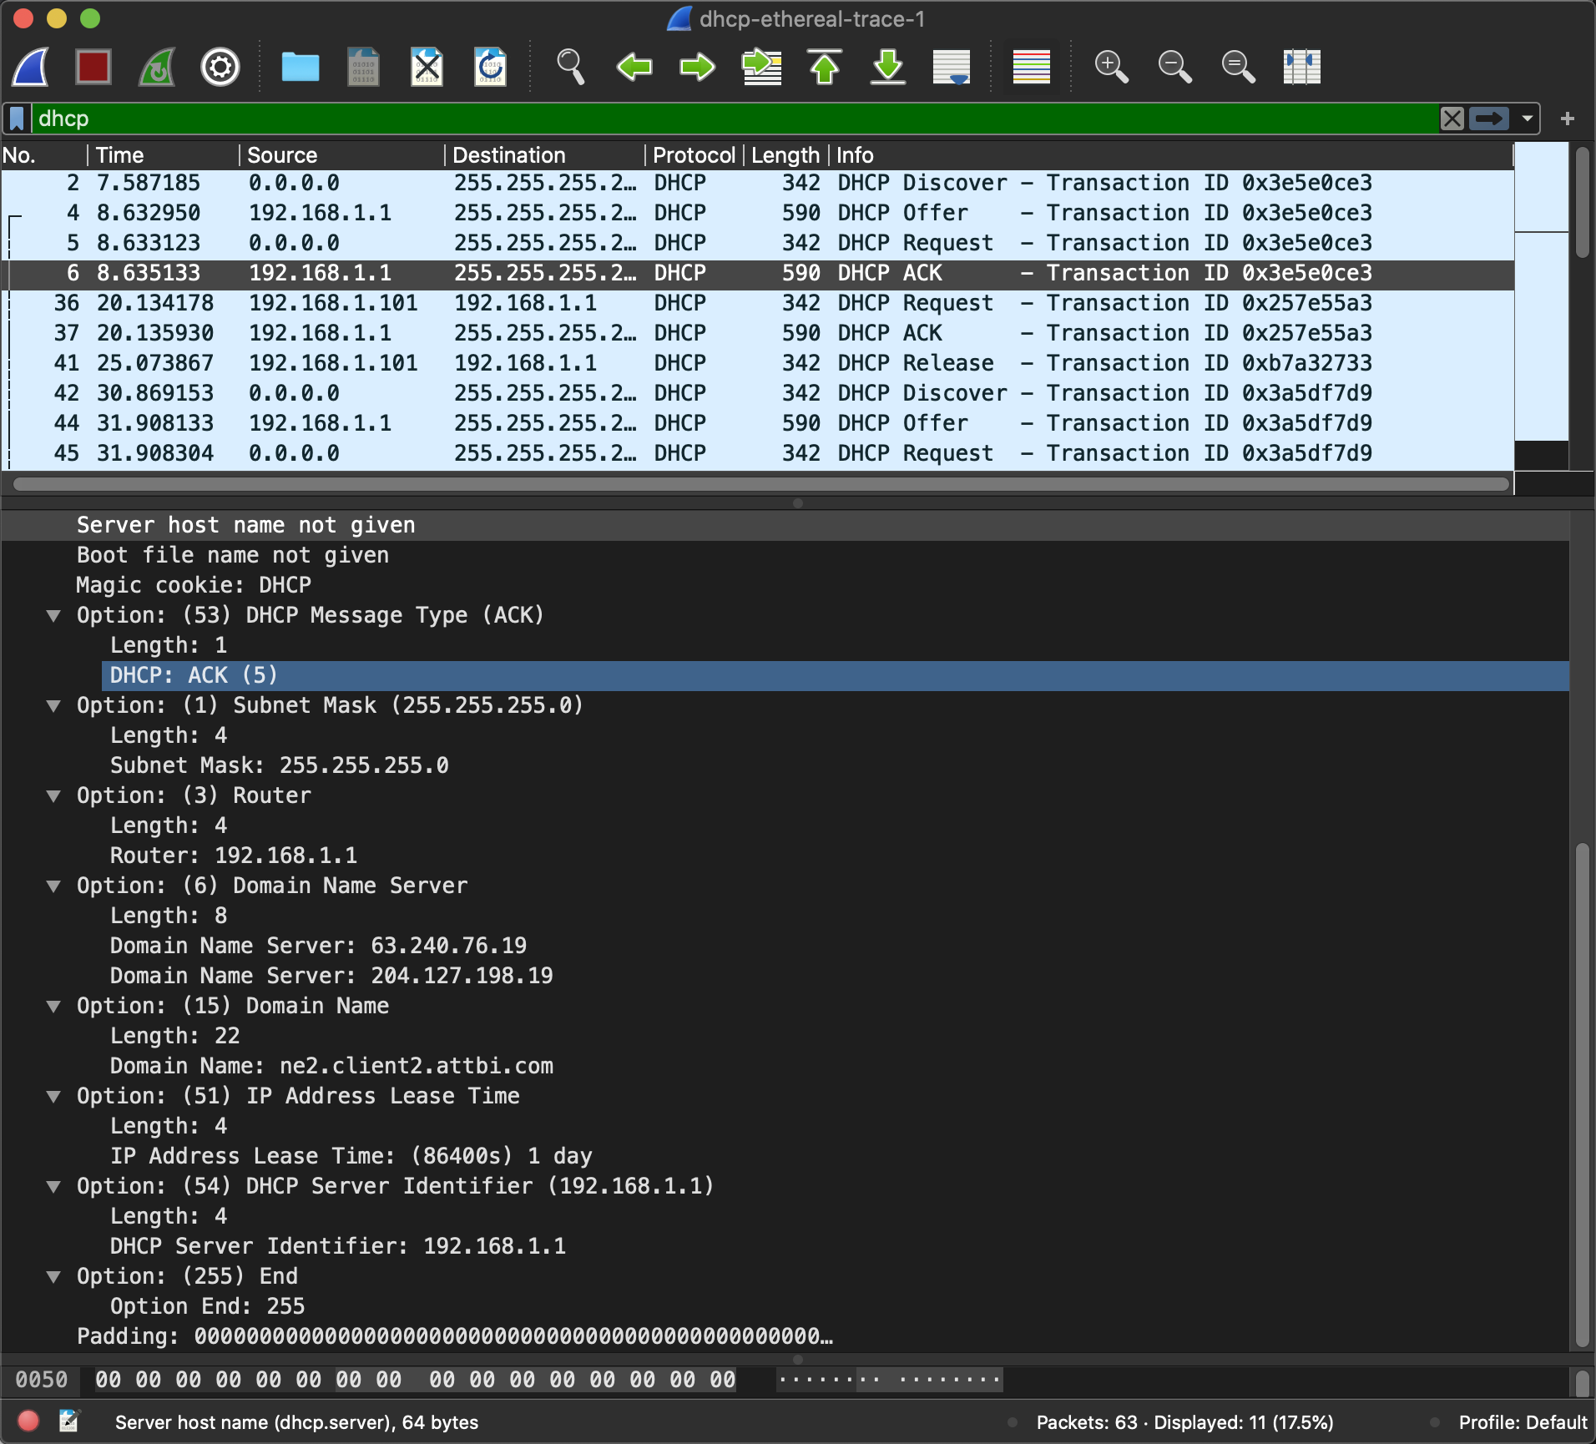Image resolution: width=1596 pixels, height=1444 pixels.
Task: Zoom in on the packet text
Action: tap(1111, 67)
